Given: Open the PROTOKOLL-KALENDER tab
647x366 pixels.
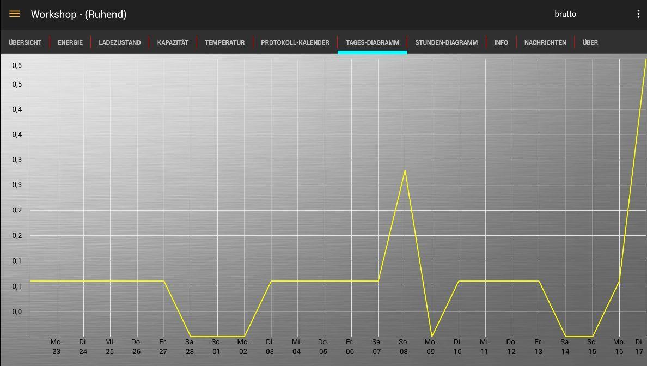Looking at the screenshot, I should click(x=295, y=42).
